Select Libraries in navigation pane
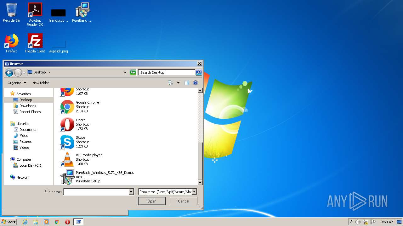This screenshot has height=226, width=403. 23,124
